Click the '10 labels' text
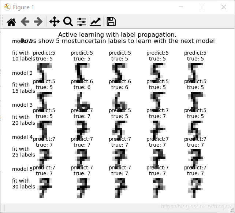235x213 pixels. [23, 59]
